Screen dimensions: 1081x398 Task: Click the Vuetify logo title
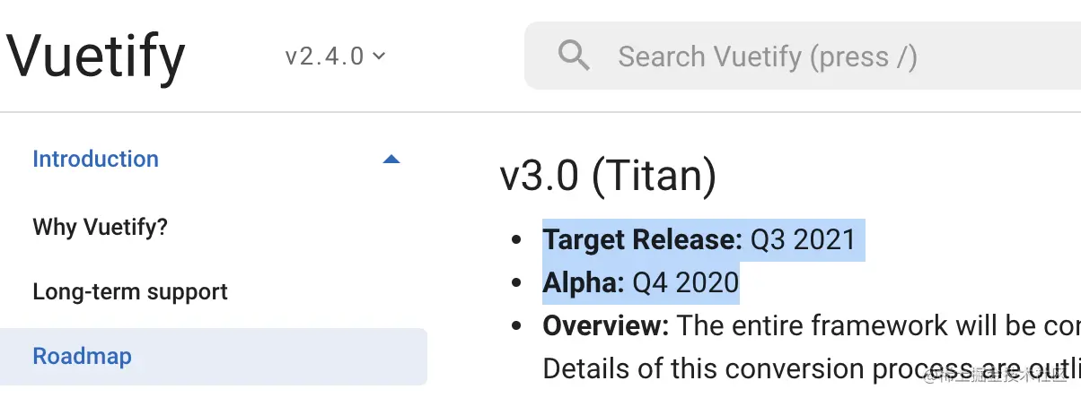(95, 55)
